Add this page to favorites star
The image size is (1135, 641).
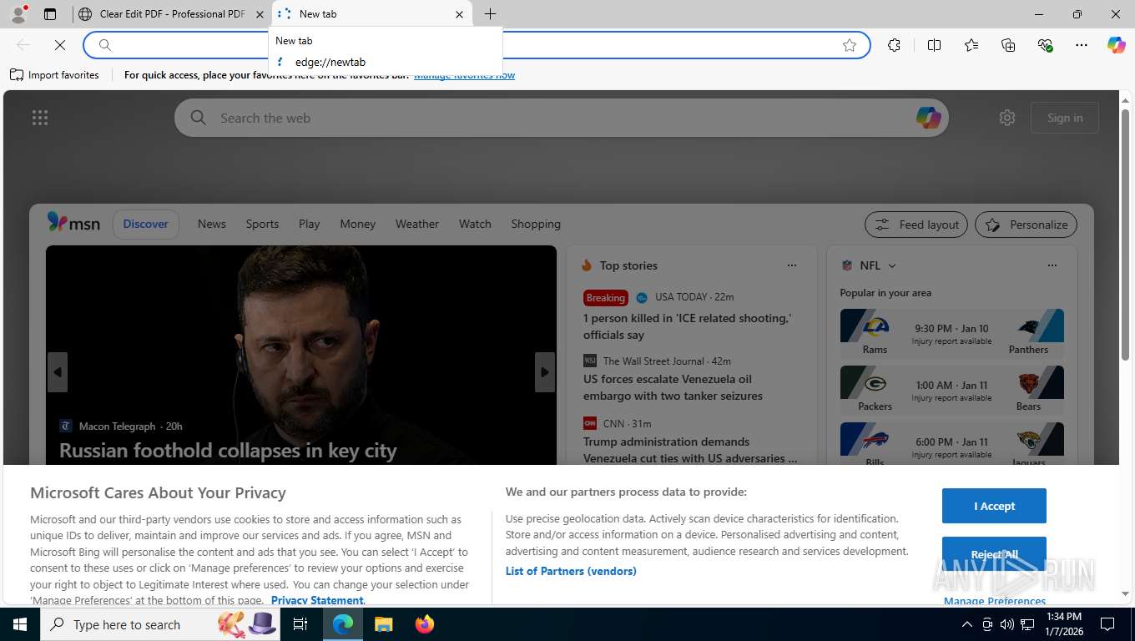[x=850, y=45]
